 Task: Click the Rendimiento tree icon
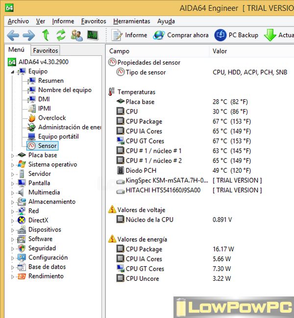coord(22,276)
